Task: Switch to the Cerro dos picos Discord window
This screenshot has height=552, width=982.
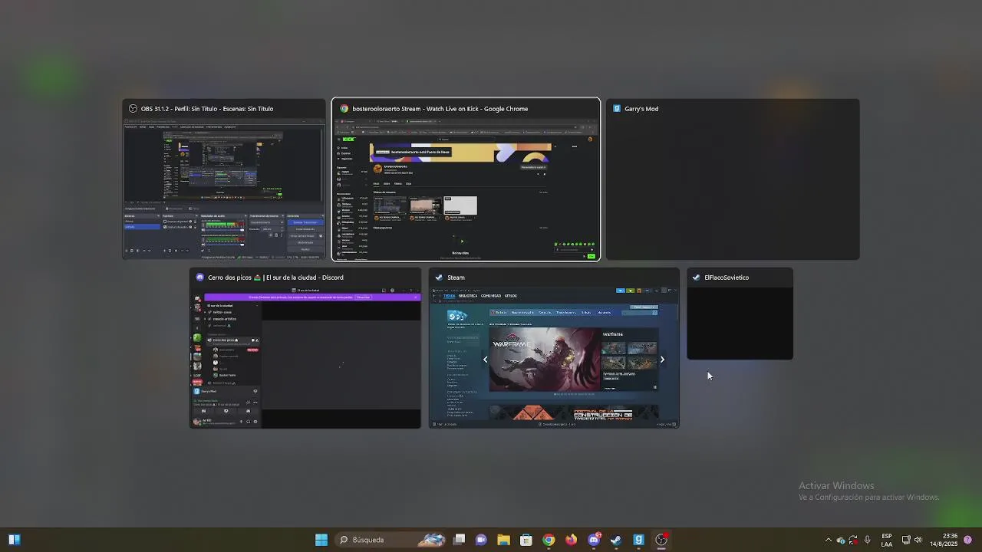Action: [305, 348]
